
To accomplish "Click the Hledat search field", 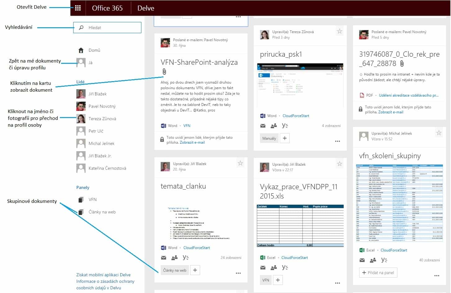I will (x=107, y=28).
